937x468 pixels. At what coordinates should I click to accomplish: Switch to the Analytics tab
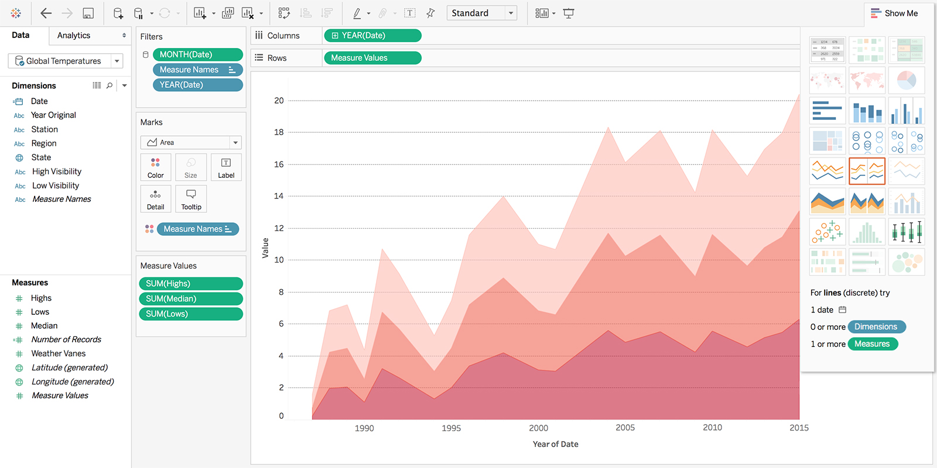(x=74, y=35)
